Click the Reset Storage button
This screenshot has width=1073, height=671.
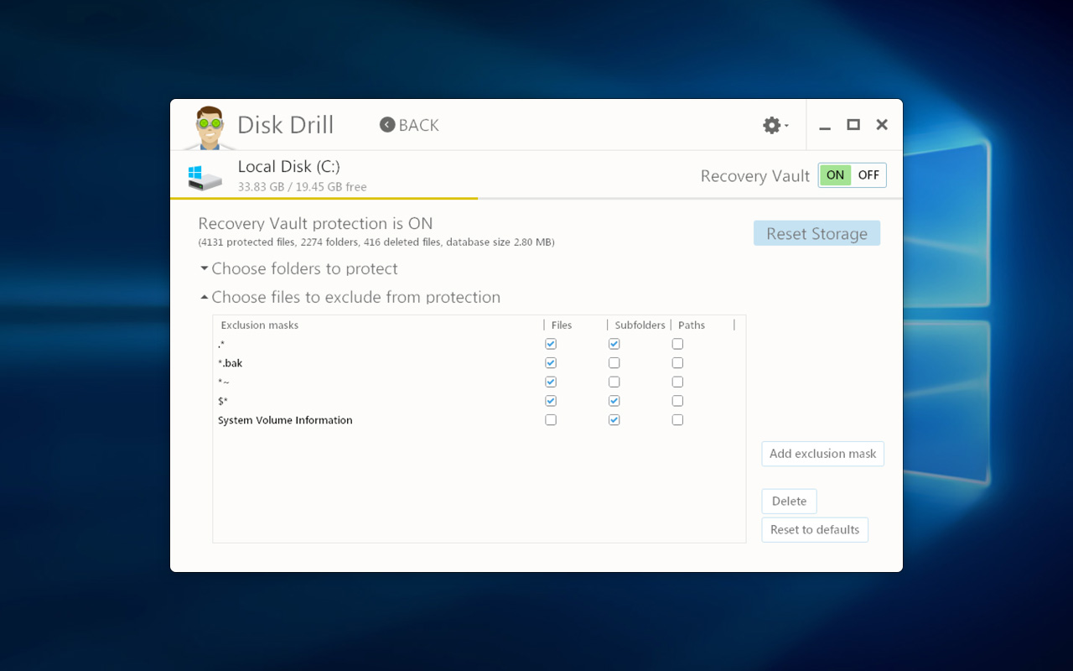tap(816, 233)
